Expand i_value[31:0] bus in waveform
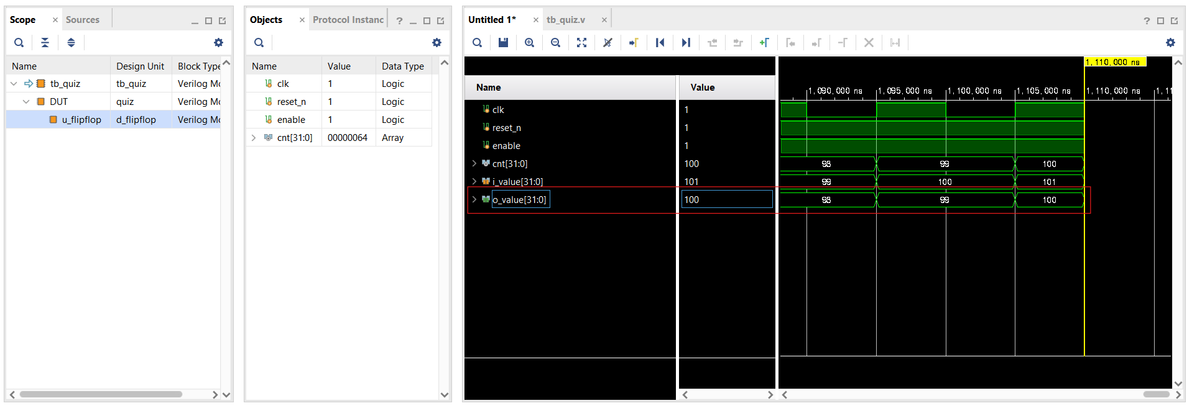The width and height of the screenshot is (1192, 411). click(x=474, y=182)
